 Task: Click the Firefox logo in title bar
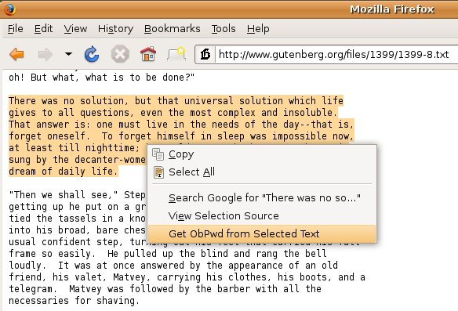(x=10, y=9)
